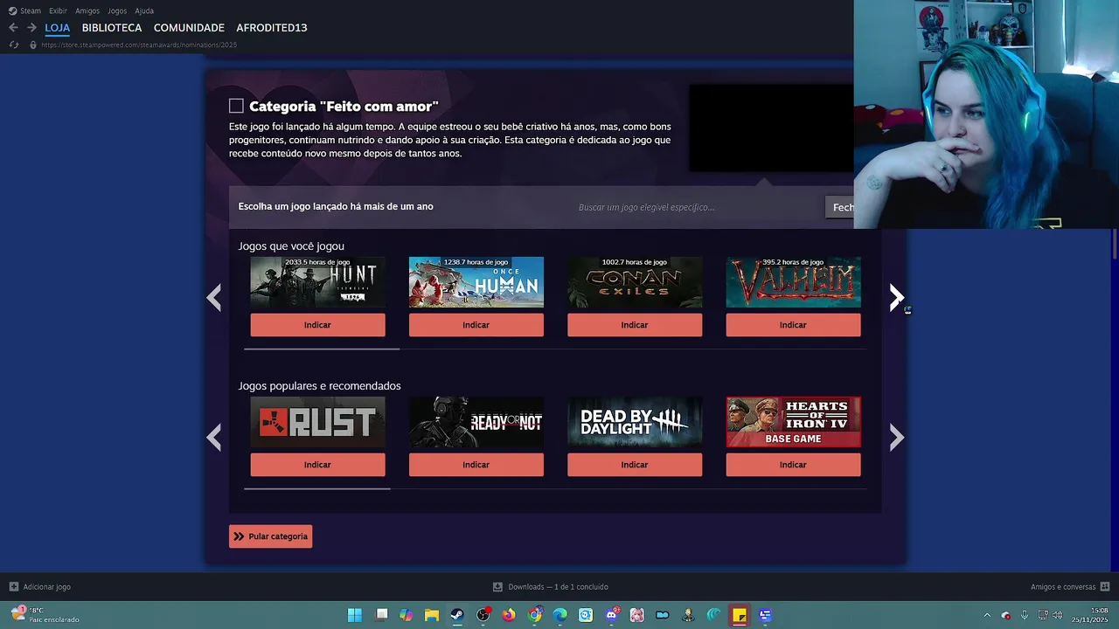1119x629 pixels.
Task: Click the plus icon beside Adicionar jogo
Action: tap(14, 587)
